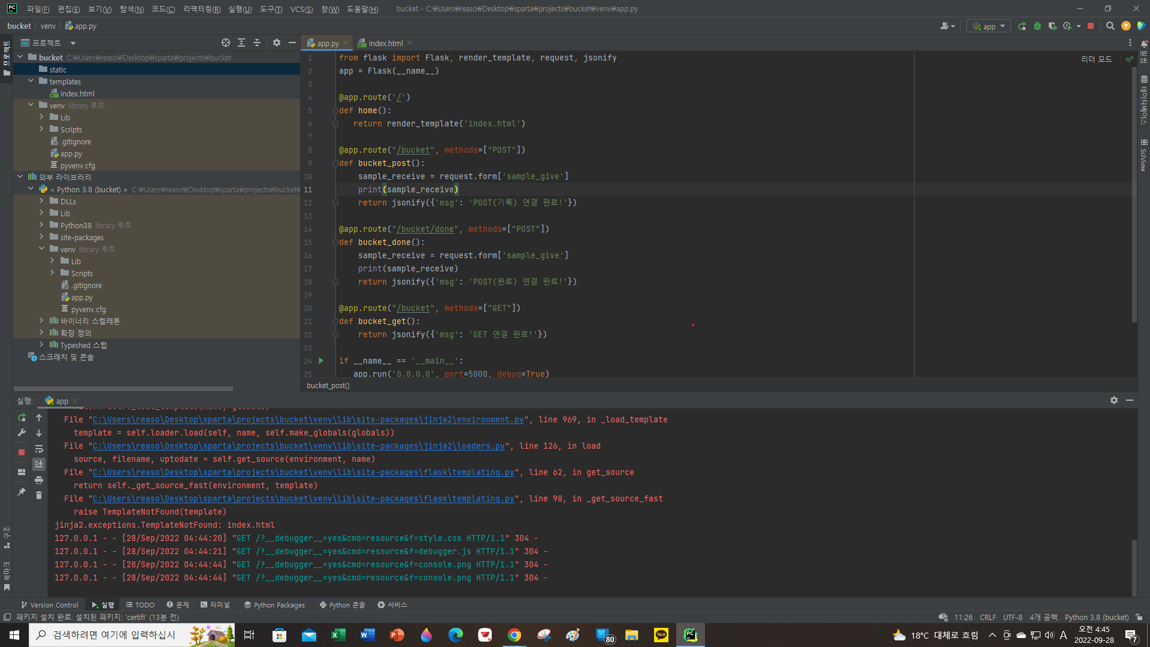Viewport: 1150px width, 647px height.
Task: Print the Run console output
Action: click(39, 480)
